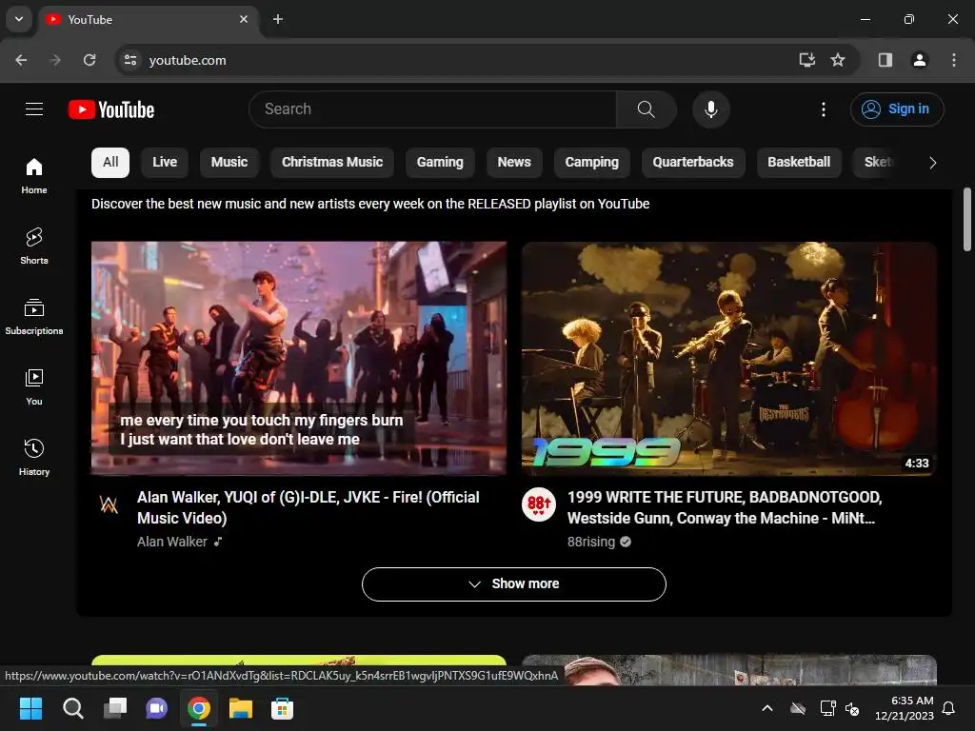The width and height of the screenshot is (975, 731).
Task: Open Task View on the taskbar
Action: click(115, 708)
